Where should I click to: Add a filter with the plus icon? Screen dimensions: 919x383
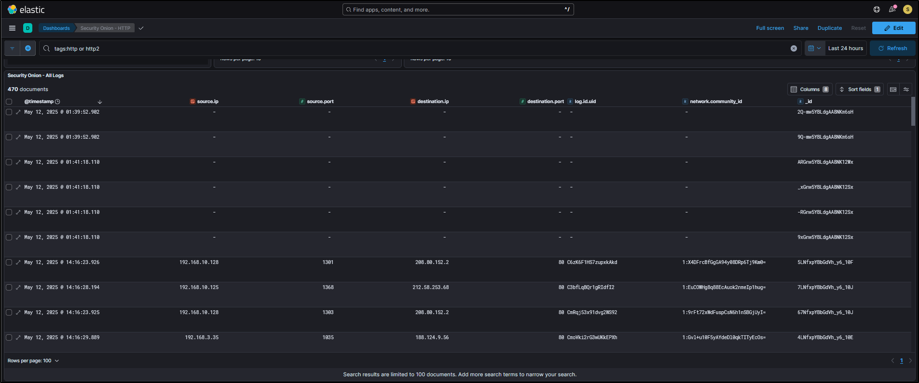tap(28, 48)
